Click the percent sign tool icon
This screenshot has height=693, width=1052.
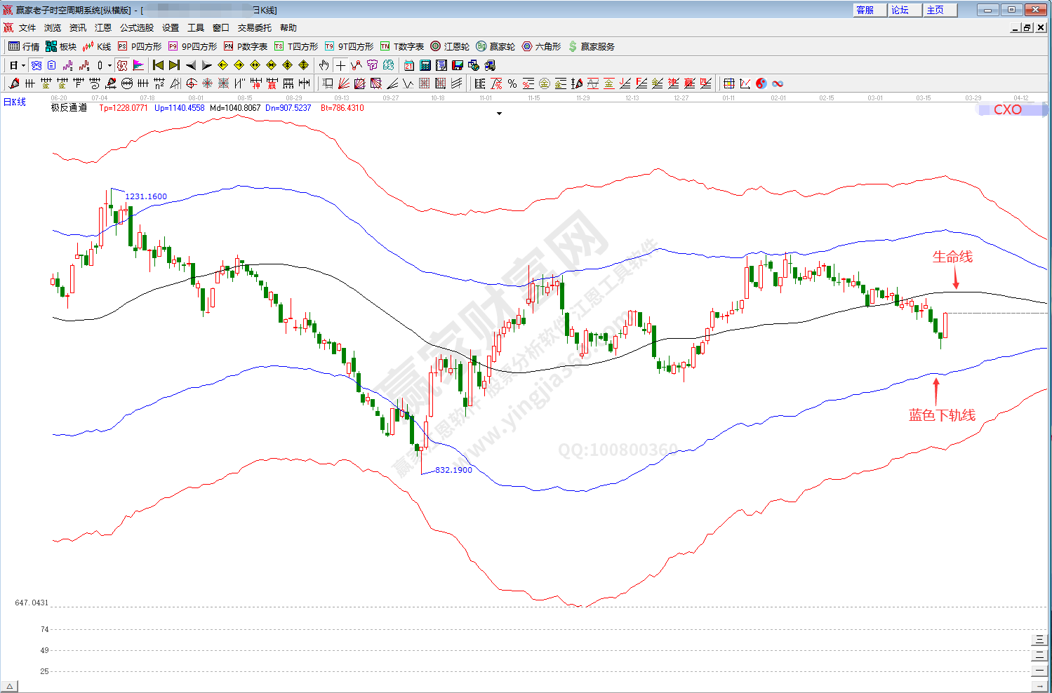pos(512,83)
